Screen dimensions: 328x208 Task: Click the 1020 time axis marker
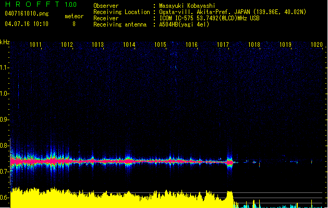(x=317, y=45)
